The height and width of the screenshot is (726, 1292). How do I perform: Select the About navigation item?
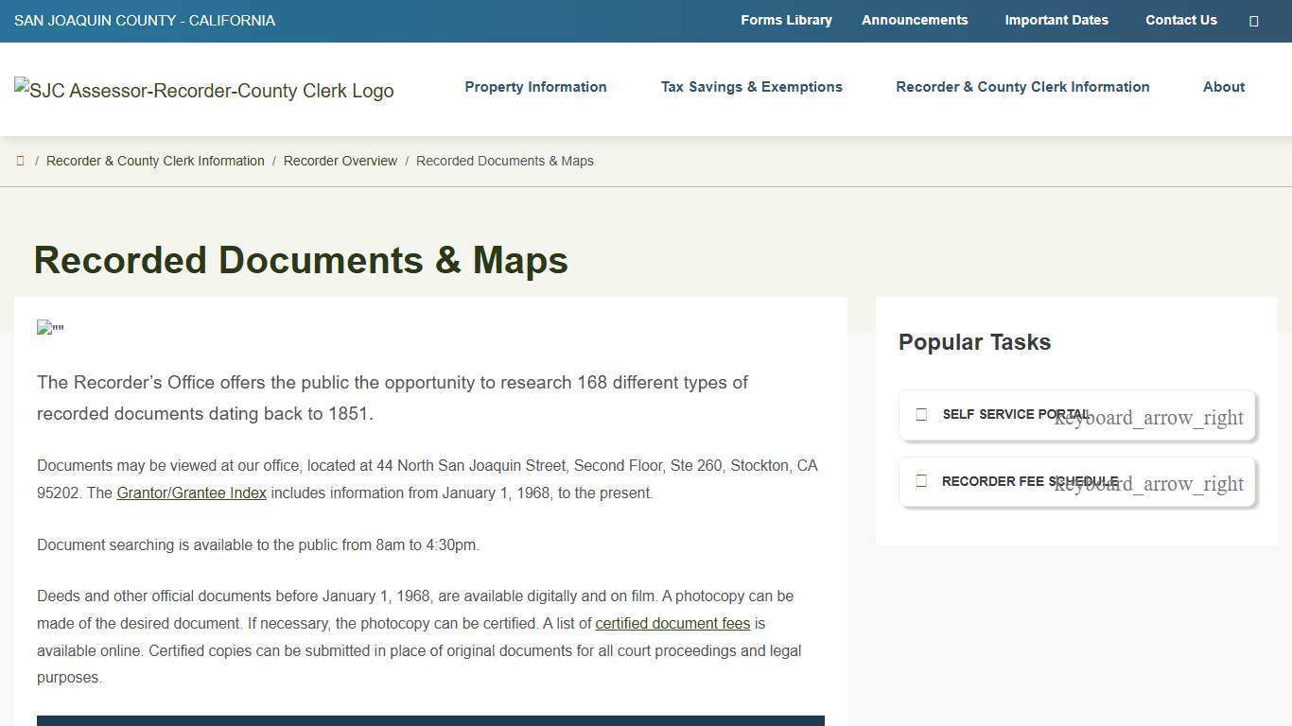tap(1224, 87)
